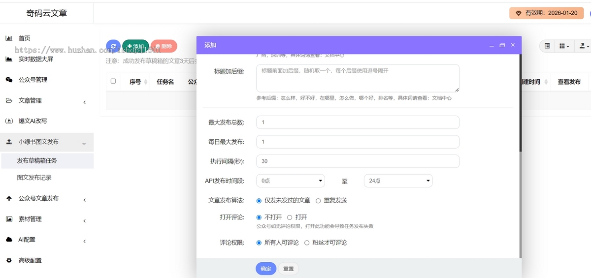Screen dimensions: 591x278
Task: Click the 执行间隔(秒) input field
Action: [x=358, y=161]
